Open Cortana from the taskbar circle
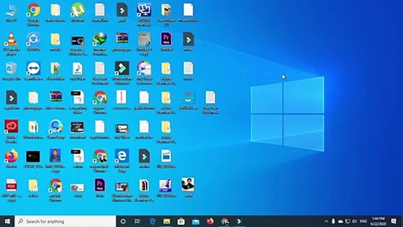 [123, 221]
